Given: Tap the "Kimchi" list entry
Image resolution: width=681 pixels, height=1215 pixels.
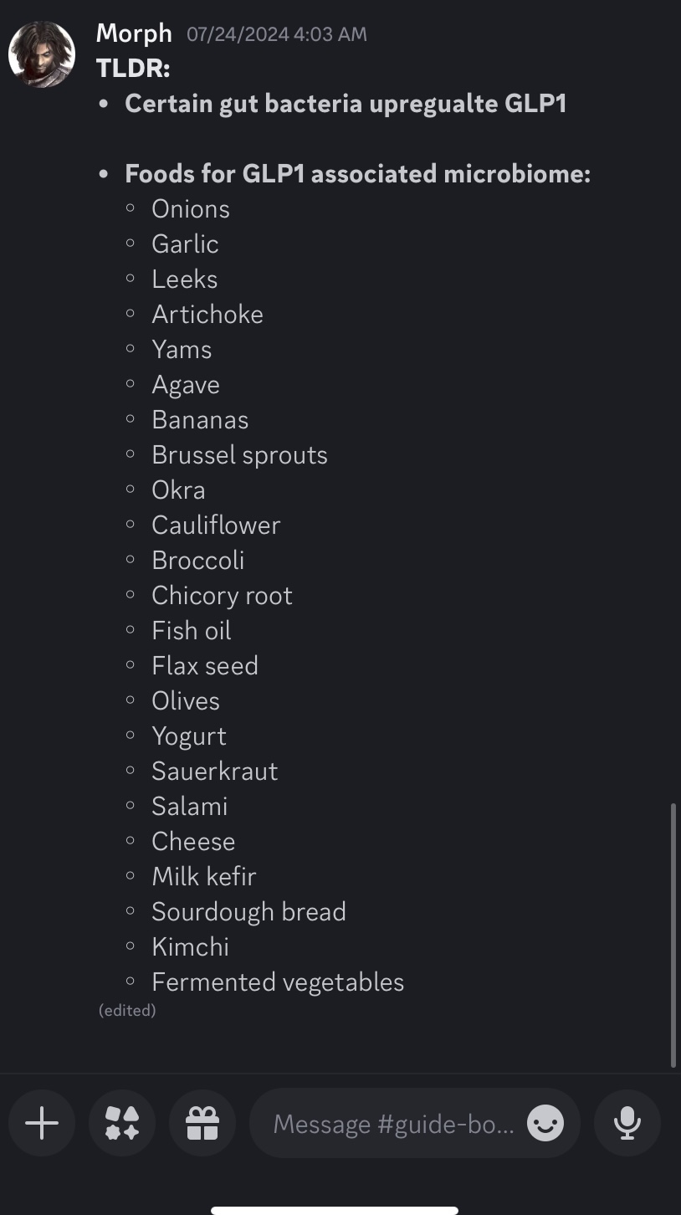Looking at the screenshot, I should click(190, 947).
